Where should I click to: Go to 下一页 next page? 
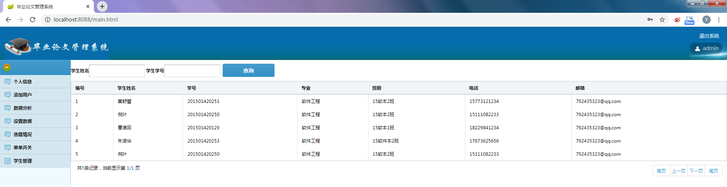[696, 171]
